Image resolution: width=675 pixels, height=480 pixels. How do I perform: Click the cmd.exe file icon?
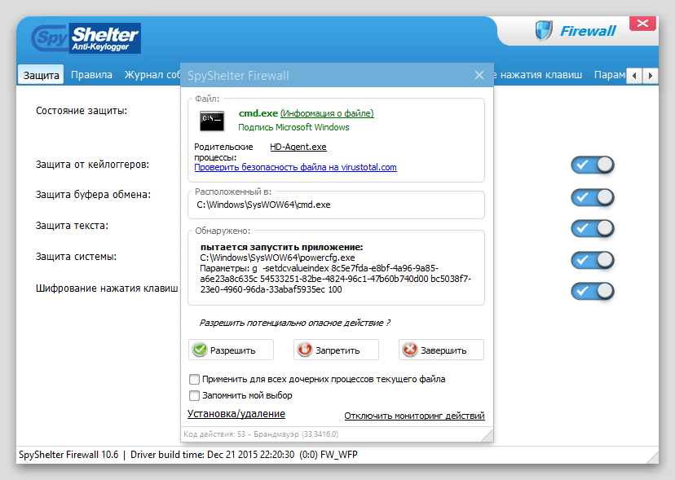pyautogui.click(x=212, y=121)
